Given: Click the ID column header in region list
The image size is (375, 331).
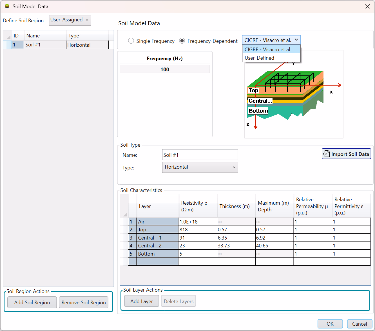Looking at the screenshot, I should pos(17,36).
